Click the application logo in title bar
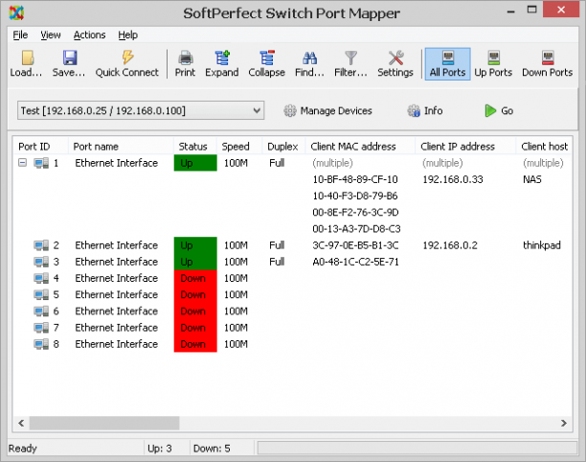 point(16,12)
